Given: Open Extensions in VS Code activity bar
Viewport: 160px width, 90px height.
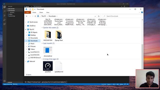Looking at the screenshot, I should (4, 24).
